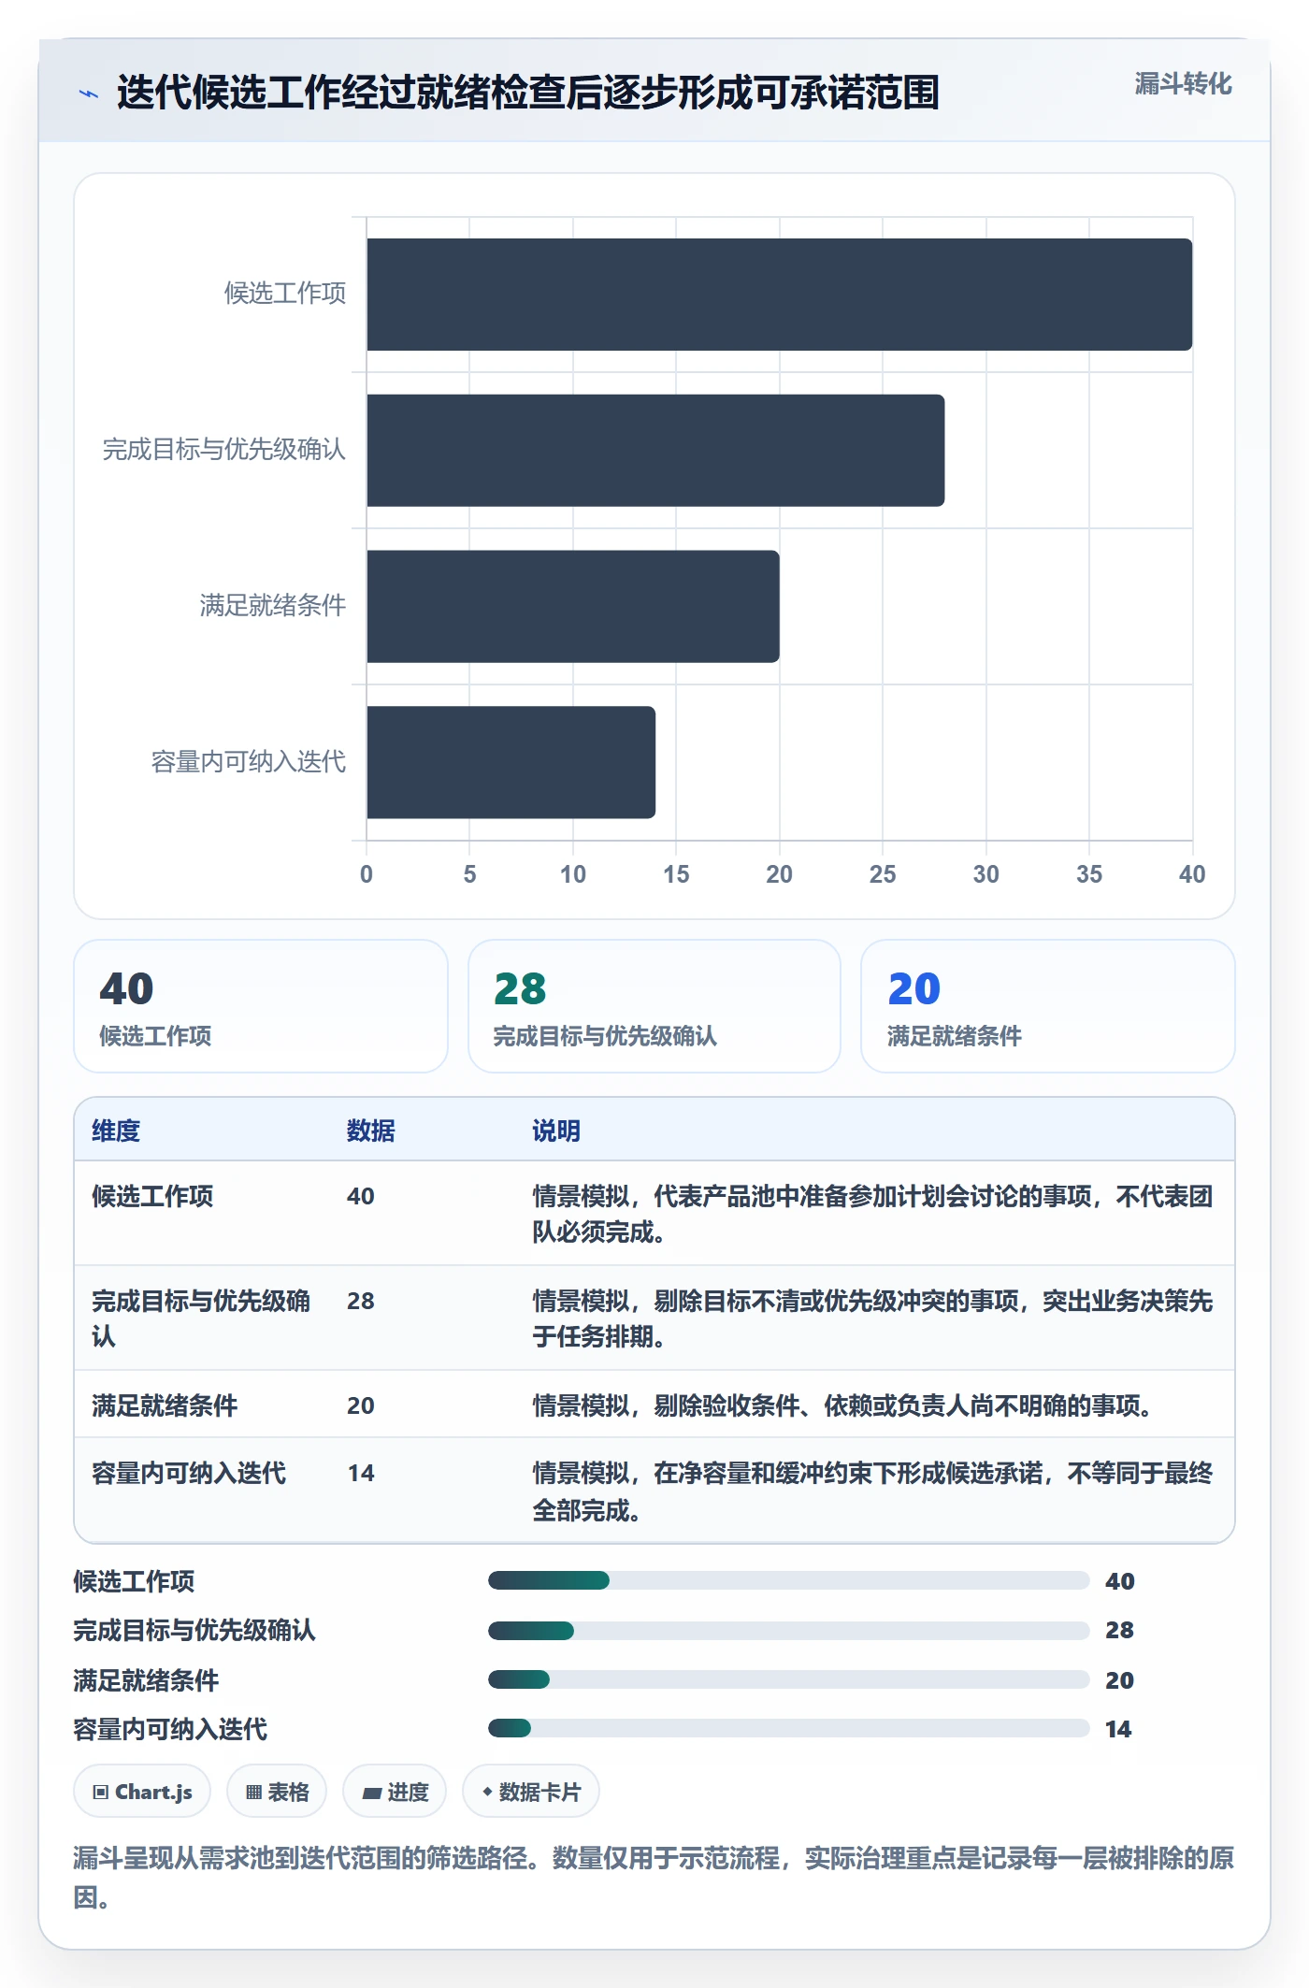Click the 完成目标与优先级确认 chart bar
Image resolution: width=1309 pixels, height=1988 pixels.
(655, 451)
